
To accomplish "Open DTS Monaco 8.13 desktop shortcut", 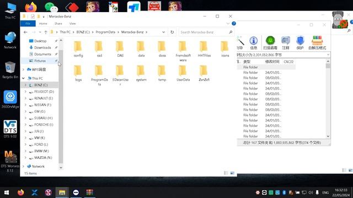I will click(10, 161).
